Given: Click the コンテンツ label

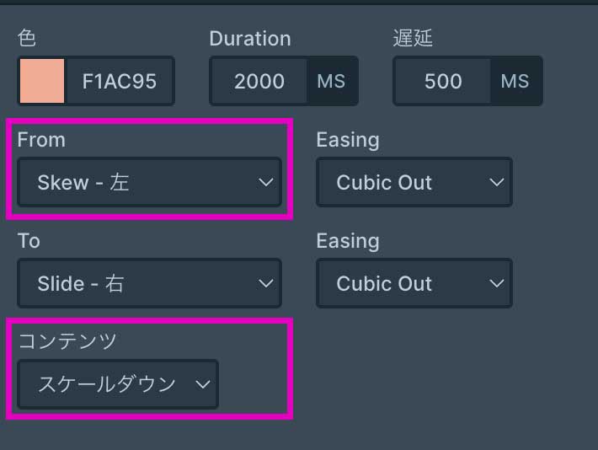Looking at the screenshot, I should pyautogui.click(x=67, y=341).
